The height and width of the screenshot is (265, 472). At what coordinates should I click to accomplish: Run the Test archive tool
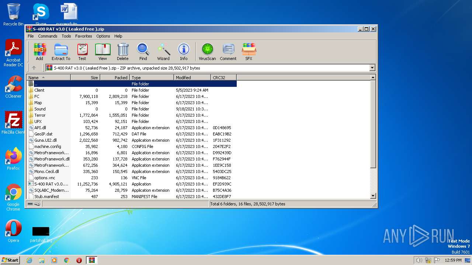coord(82,52)
